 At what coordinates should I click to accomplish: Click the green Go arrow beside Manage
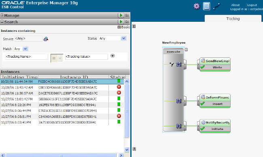click(x=121, y=15)
